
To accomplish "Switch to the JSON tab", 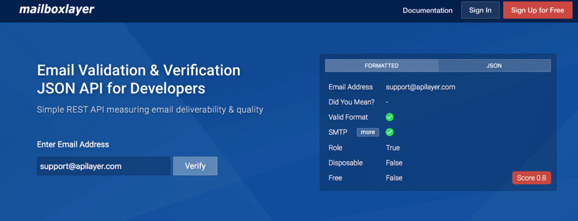I will pos(494,65).
